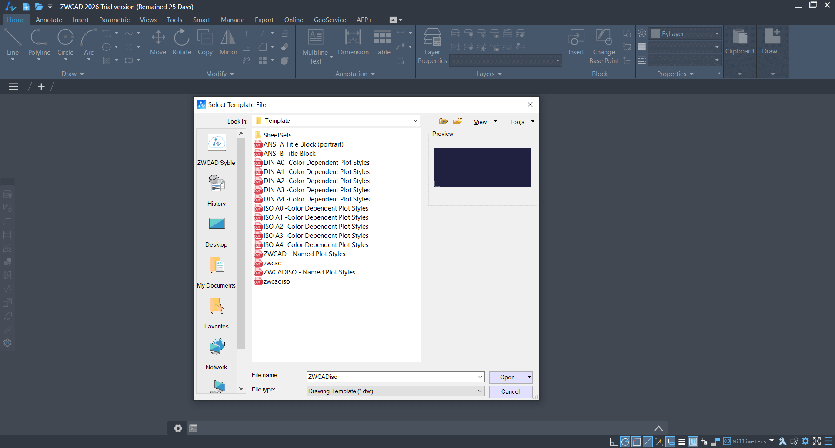
Task: Toggle Polar tracking in status bar
Action: pyautogui.click(x=625, y=441)
